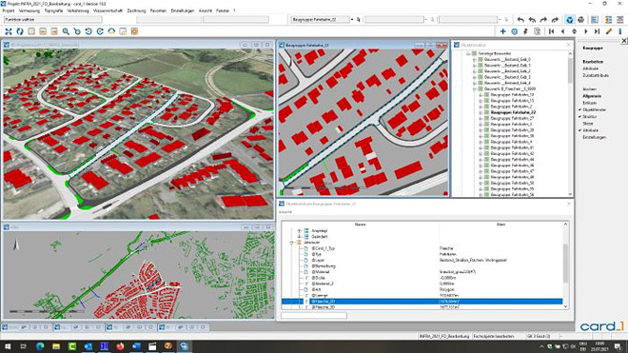Click Einstellungen in the right side panel
This screenshot has width=628, height=353.
[x=594, y=137]
